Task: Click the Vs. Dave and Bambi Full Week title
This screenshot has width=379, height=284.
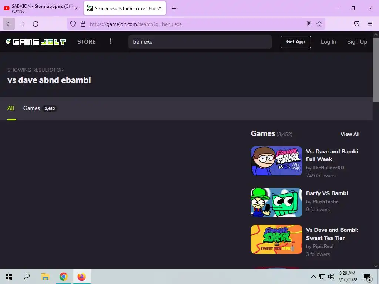Action: [x=332, y=155]
